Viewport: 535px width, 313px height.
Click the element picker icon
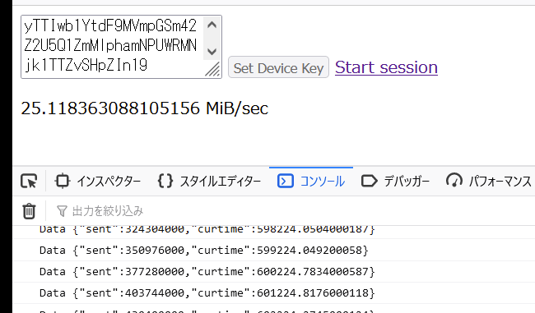[29, 182]
